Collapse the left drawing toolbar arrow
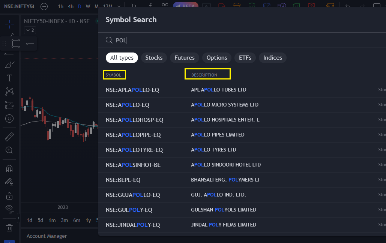The height and width of the screenshot is (243, 386). click(18, 218)
